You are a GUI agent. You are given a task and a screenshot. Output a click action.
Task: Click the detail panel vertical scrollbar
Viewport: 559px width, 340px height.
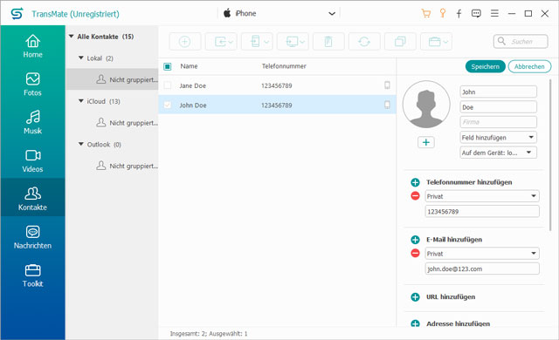(x=550, y=154)
